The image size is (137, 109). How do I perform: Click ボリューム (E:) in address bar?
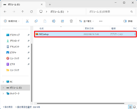pyautogui.click(x=57, y=12)
